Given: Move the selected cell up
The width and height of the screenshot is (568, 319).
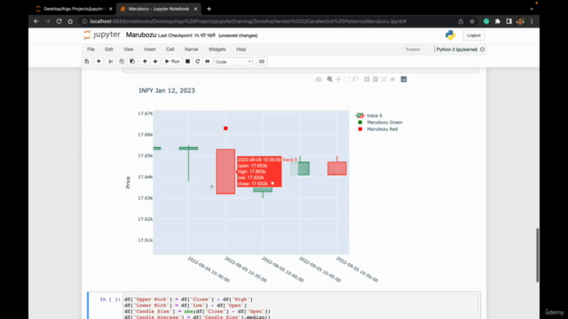Looking at the screenshot, I should pos(145,61).
